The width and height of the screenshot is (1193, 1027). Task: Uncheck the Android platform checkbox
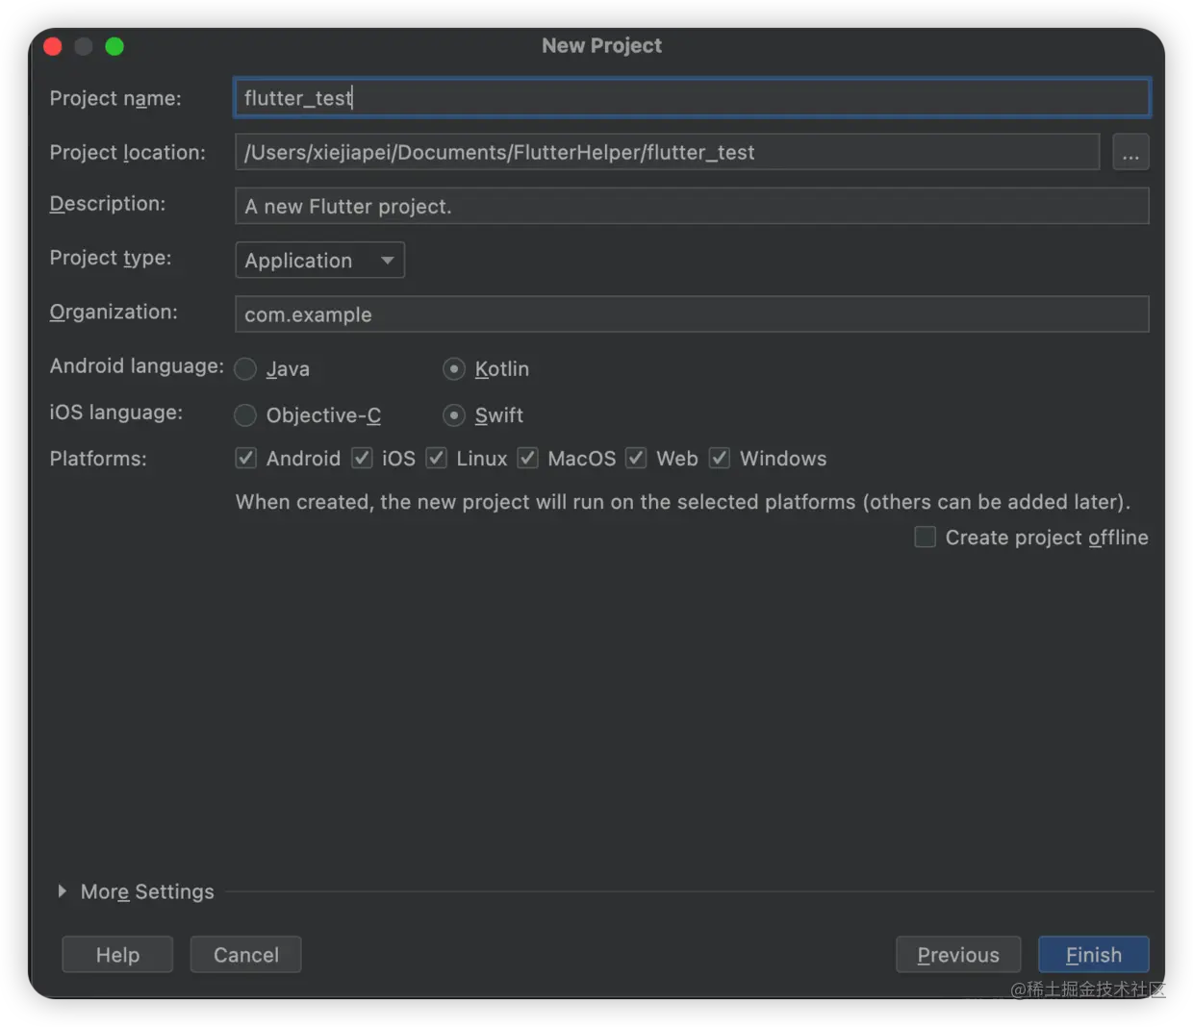pos(246,459)
